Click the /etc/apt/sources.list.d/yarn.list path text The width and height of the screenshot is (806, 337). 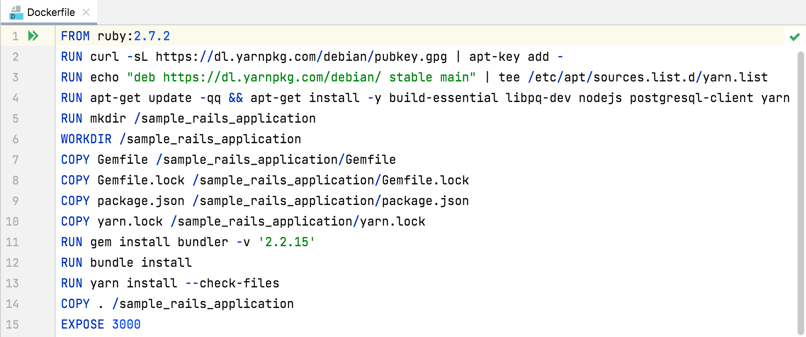(x=648, y=77)
